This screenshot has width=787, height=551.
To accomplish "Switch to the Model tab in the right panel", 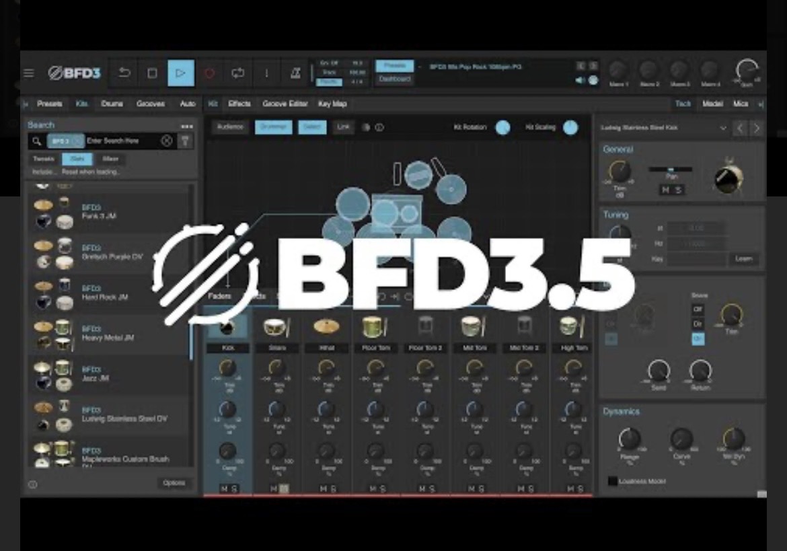I will pos(713,104).
